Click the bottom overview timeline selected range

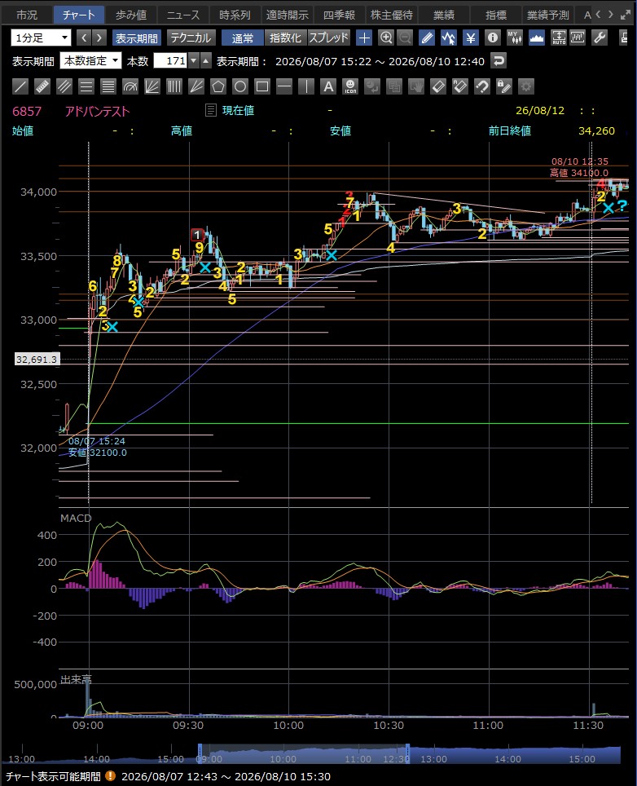click(x=304, y=754)
